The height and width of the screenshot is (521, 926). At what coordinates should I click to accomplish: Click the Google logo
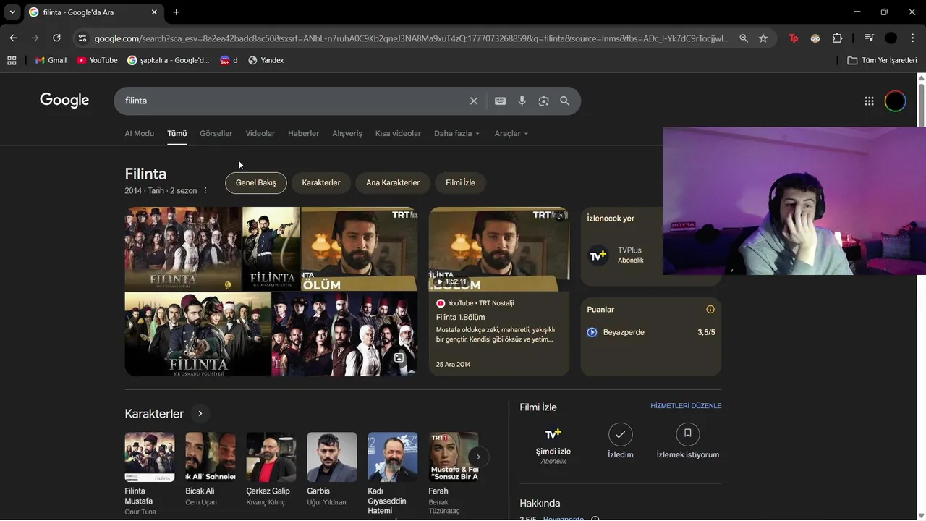64,101
